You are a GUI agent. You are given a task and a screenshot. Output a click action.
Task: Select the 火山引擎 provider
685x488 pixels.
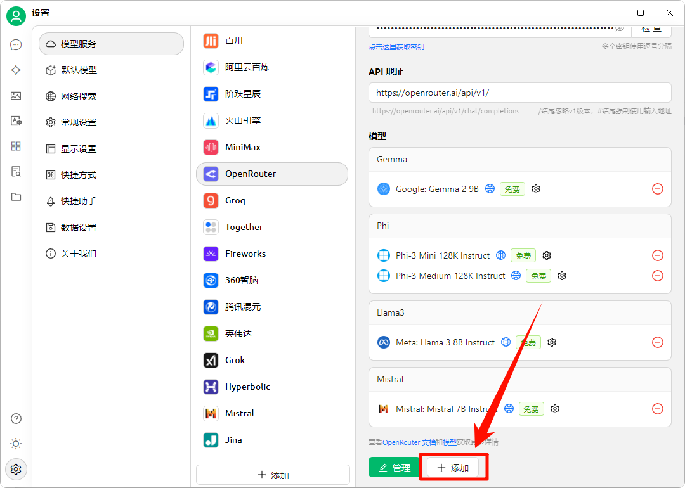pyautogui.click(x=272, y=120)
